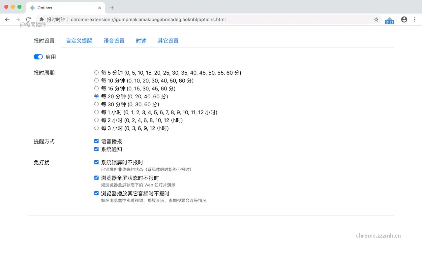The image size is (422, 264).
Task: Select the 每 5 分钟 interval
Action: point(96,72)
